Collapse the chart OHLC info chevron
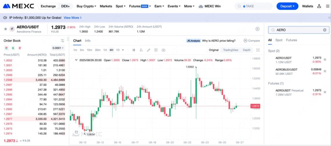Viewport: 331px width, 146px height. click(76, 60)
